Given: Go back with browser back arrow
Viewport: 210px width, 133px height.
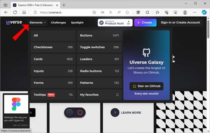Looking at the screenshot, I should point(6,12).
